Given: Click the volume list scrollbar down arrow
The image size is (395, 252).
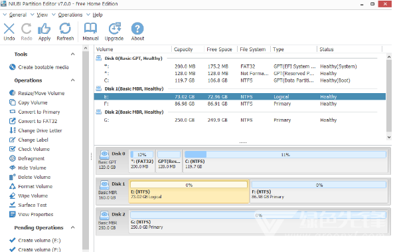Looking at the screenshot, I should click(x=389, y=138).
